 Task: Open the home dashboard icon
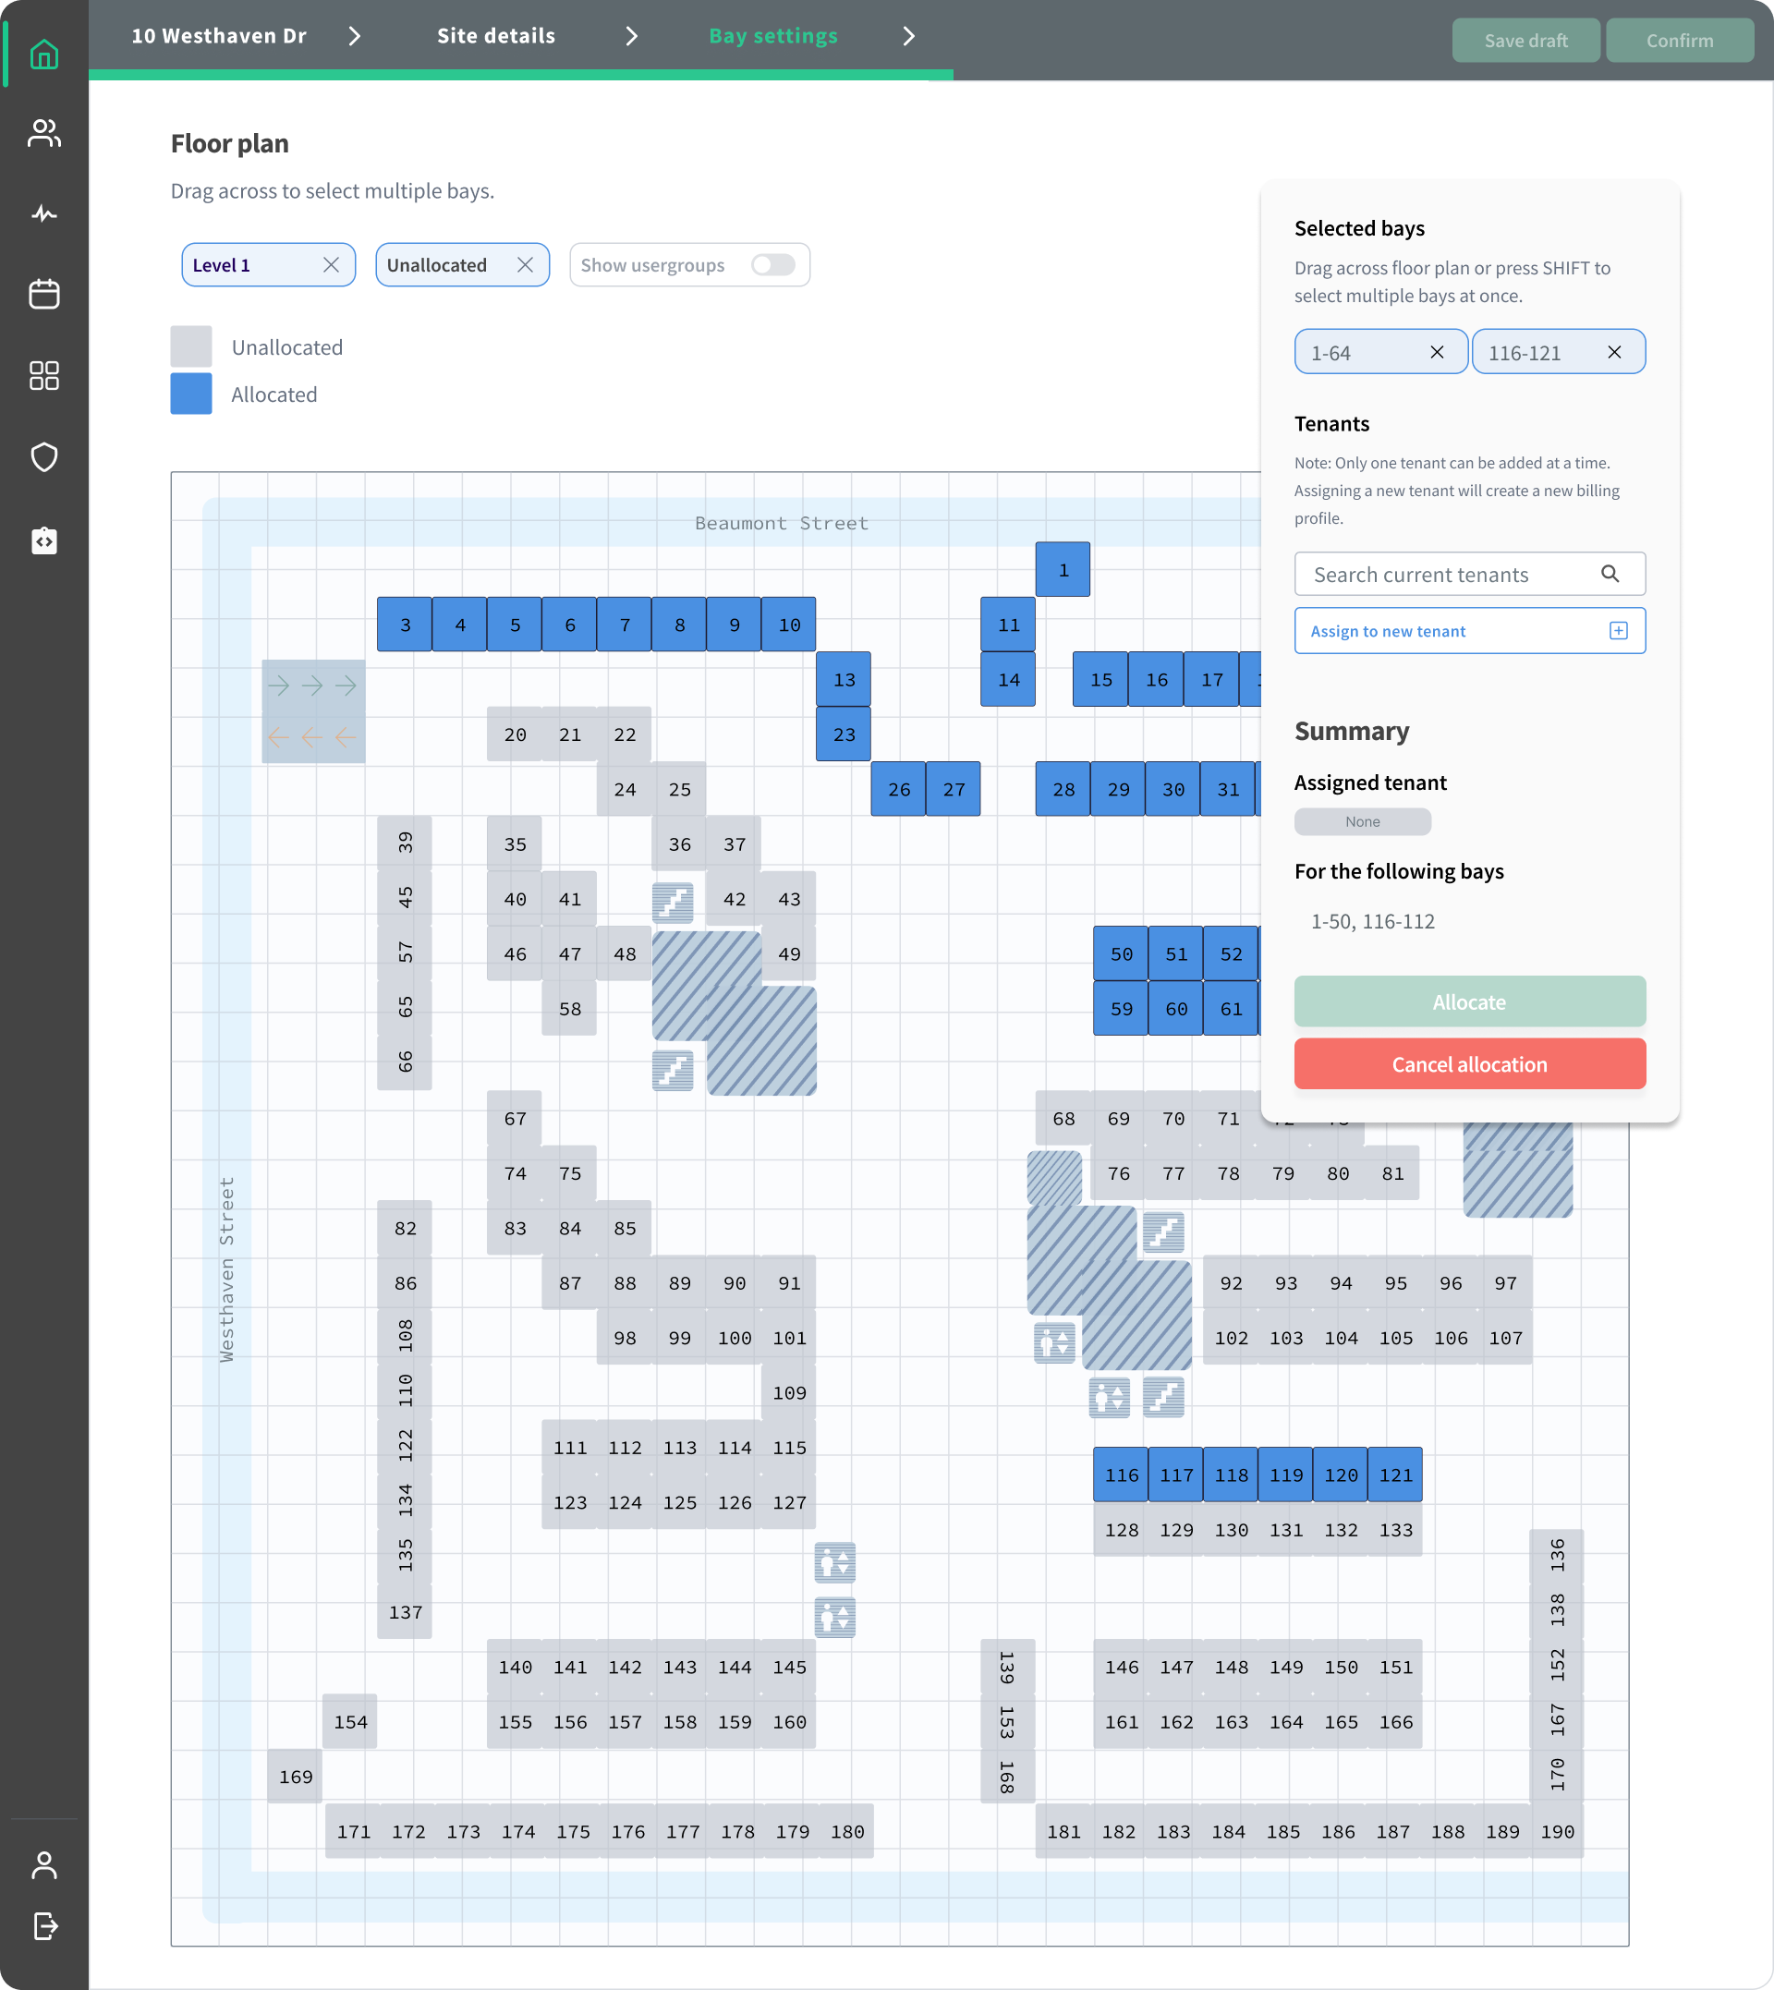[x=43, y=55]
